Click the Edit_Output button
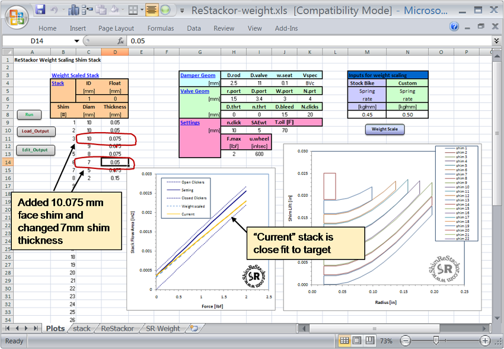Screen dimensions: 504x349 (36, 150)
